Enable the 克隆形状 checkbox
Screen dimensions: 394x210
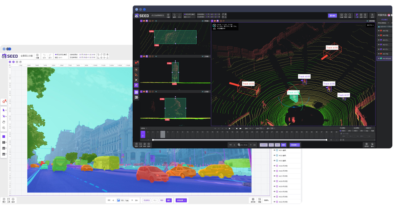[x=364, y=128]
